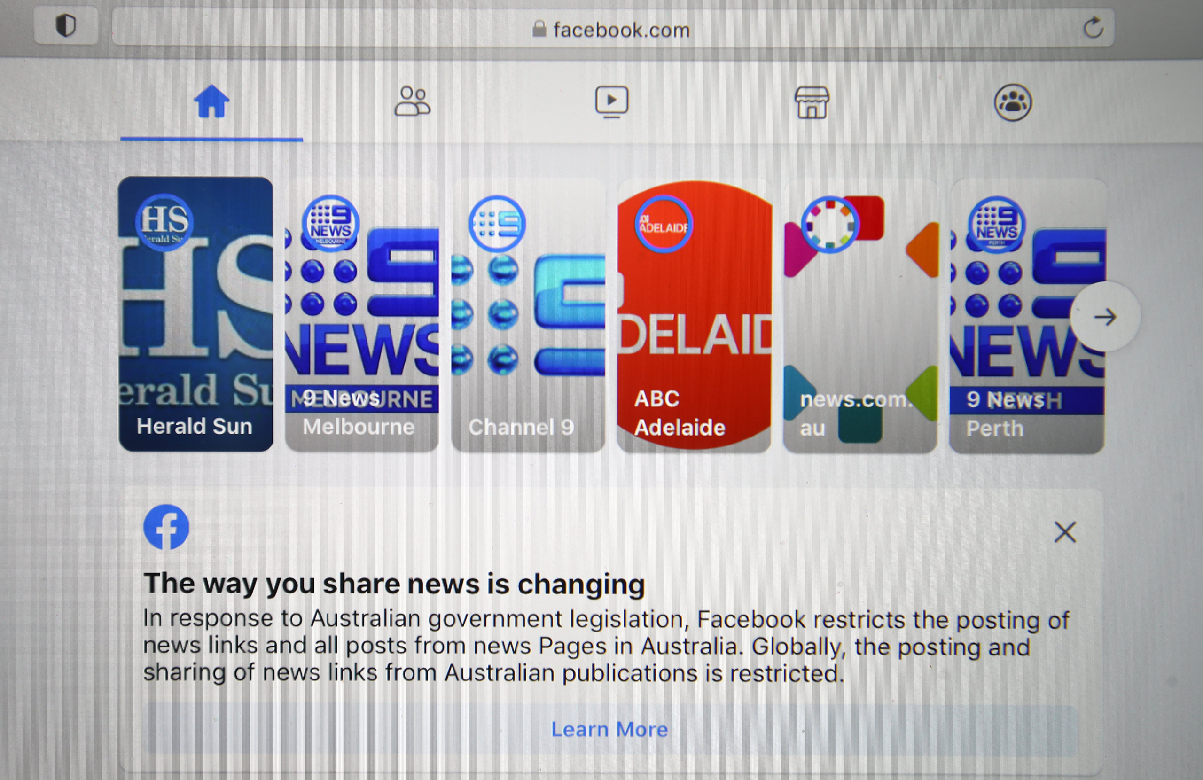
Task: Click the Learn More button
Action: click(x=609, y=729)
